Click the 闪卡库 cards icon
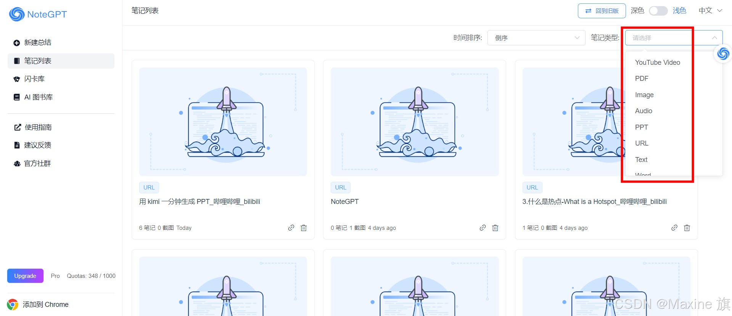This screenshot has width=732, height=316. tap(16, 79)
